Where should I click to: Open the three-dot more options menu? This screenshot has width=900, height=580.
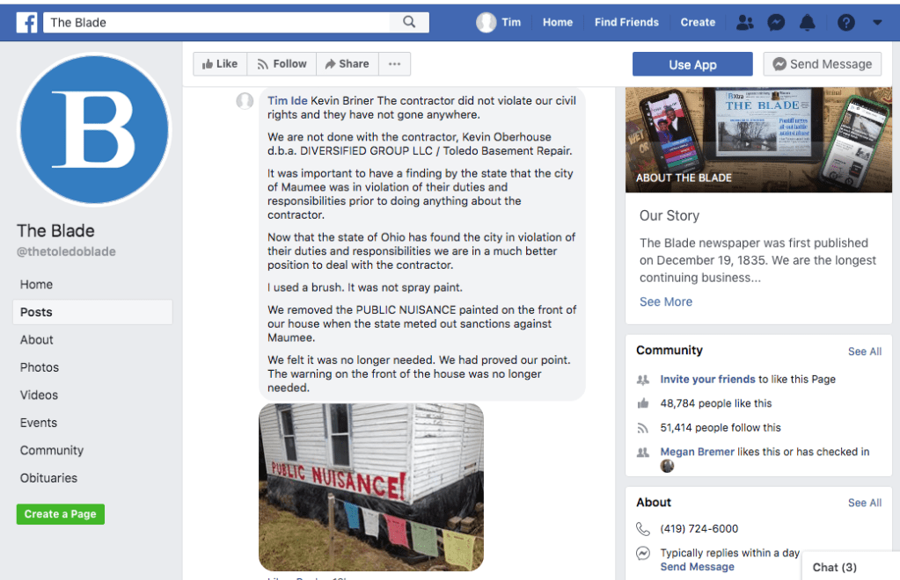tap(394, 63)
